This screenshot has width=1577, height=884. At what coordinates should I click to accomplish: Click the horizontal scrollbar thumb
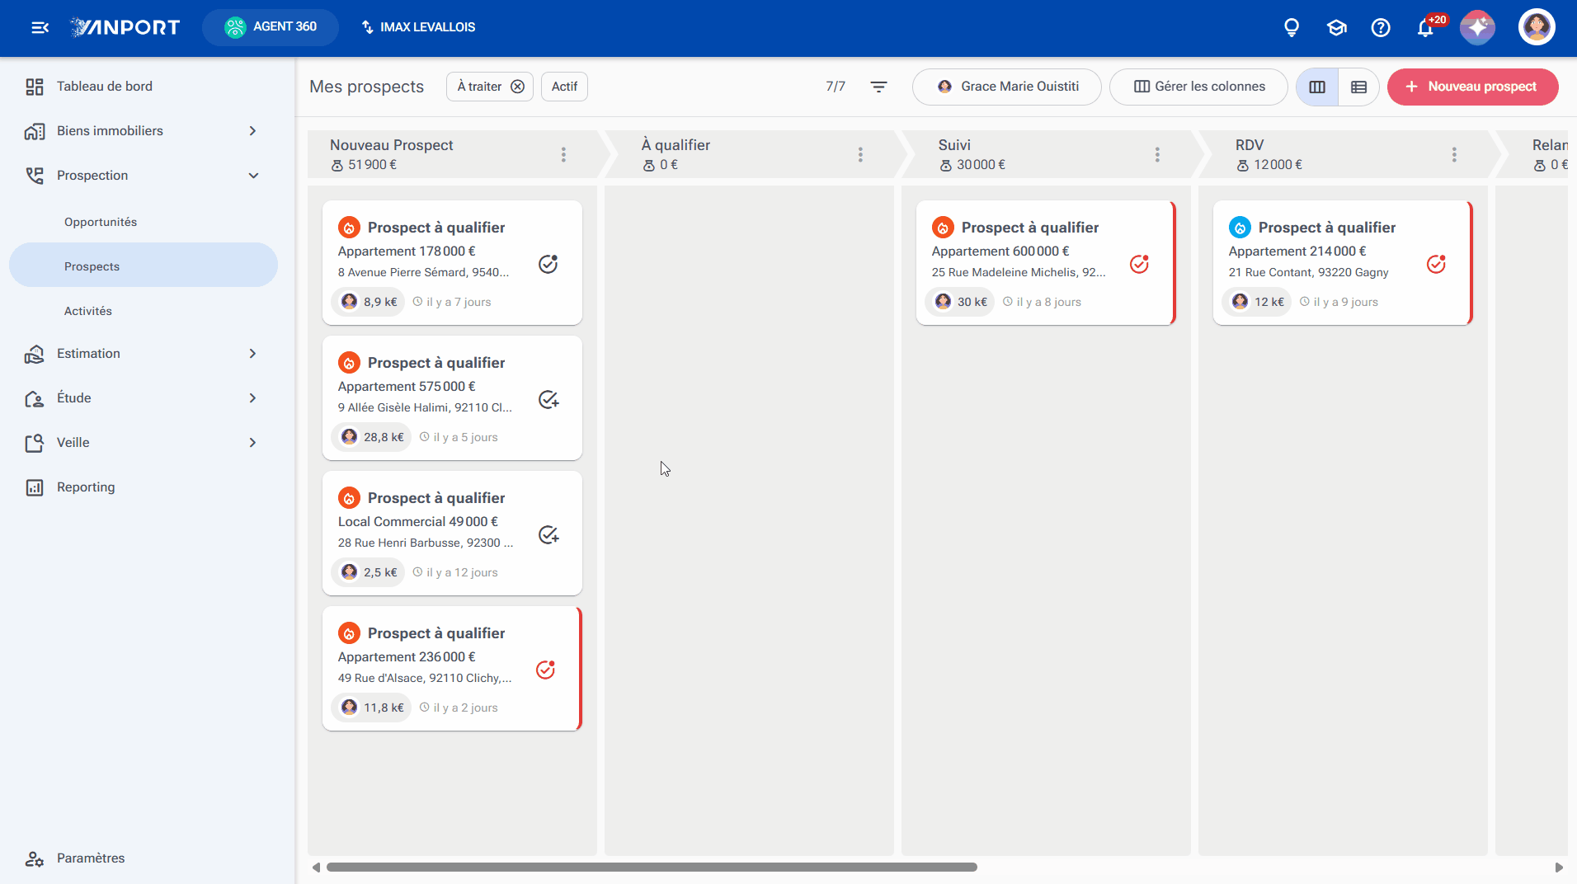coord(652,868)
